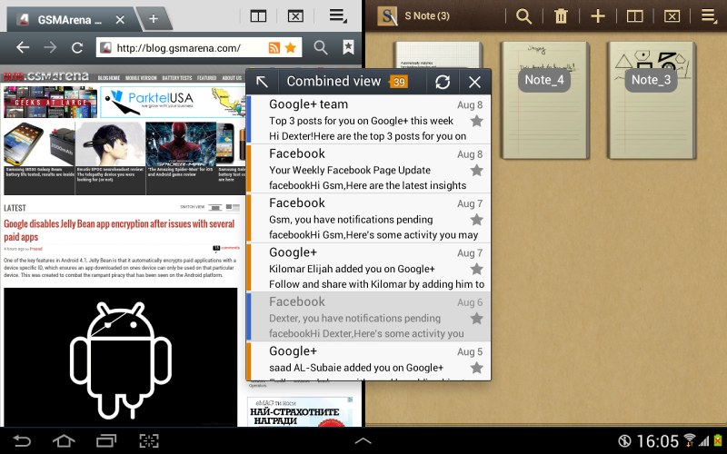Close the email popup window
The height and width of the screenshot is (454, 727).
[x=474, y=82]
